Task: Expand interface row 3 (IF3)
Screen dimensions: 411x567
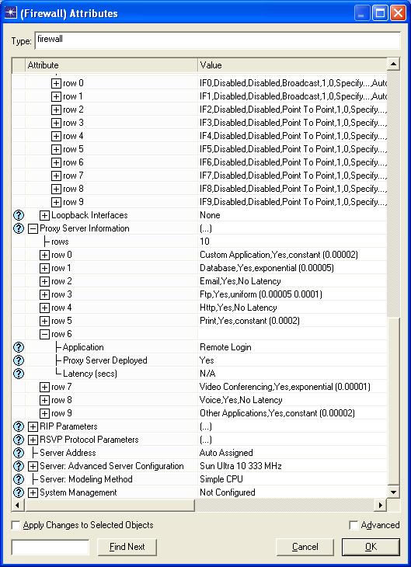Action: point(56,123)
